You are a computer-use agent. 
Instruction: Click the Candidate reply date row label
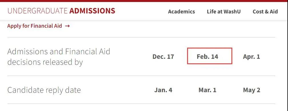(44, 90)
